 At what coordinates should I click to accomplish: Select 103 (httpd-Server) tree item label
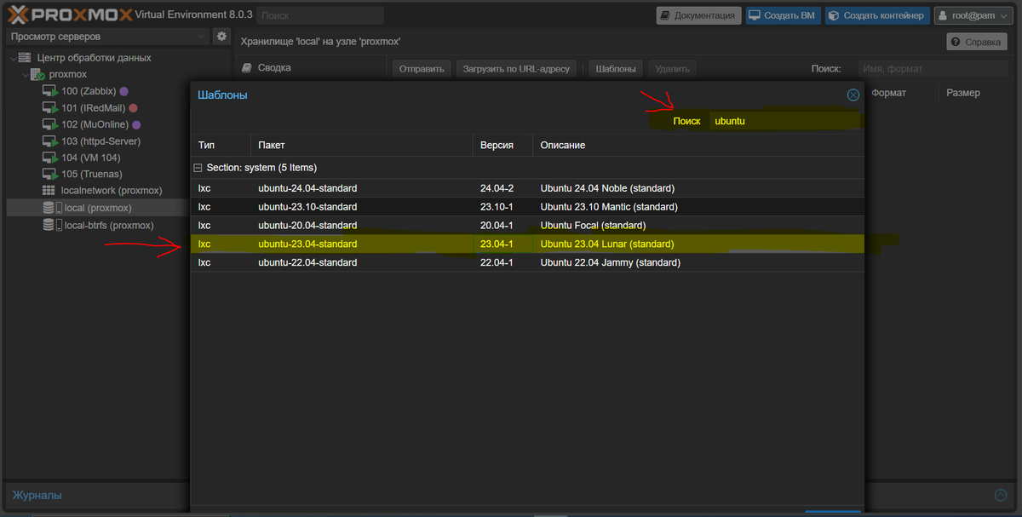coord(101,141)
